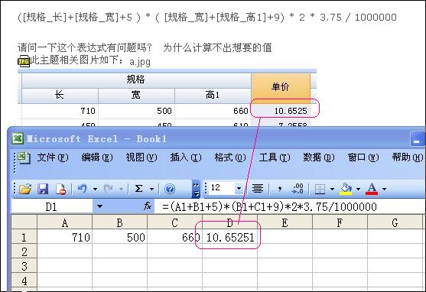Image resolution: width=426 pixels, height=292 pixels.
Task: Click the Name Box showing D1
Action: (x=51, y=206)
